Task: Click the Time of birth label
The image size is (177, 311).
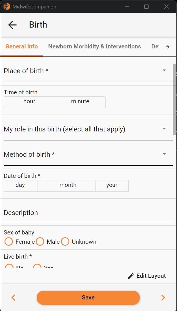Action: (x=21, y=92)
